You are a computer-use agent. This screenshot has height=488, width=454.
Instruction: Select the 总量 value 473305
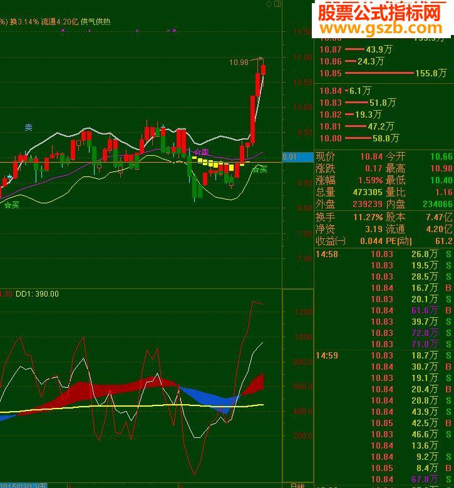coord(368,192)
